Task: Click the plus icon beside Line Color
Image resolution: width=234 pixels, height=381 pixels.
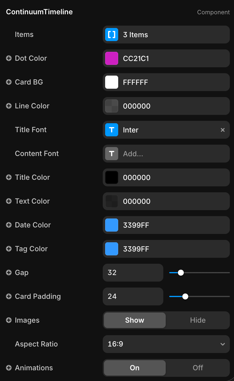Action: (x=9, y=106)
